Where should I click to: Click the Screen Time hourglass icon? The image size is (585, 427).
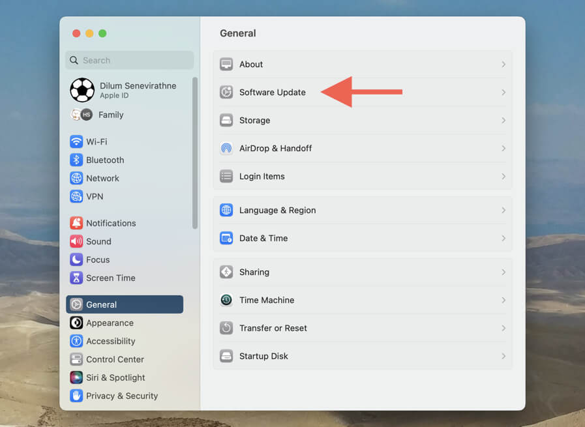76,278
